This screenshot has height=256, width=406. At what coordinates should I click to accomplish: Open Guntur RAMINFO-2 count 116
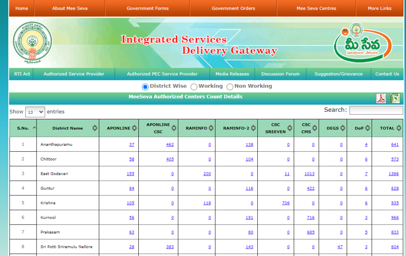click(249, 188)
